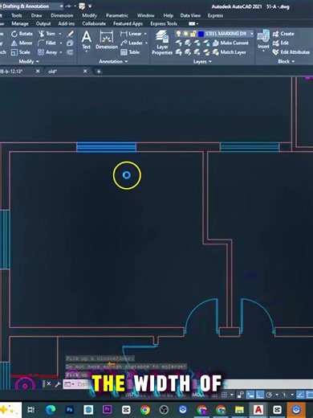Close the old* drawing tab
This screenshot has width=313, height=418.
pyautogui.click(x=85, y=72)
